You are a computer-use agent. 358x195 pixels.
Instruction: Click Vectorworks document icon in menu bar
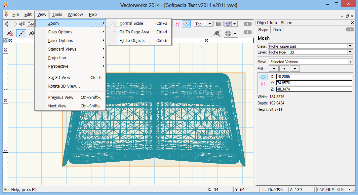(6, 14)
